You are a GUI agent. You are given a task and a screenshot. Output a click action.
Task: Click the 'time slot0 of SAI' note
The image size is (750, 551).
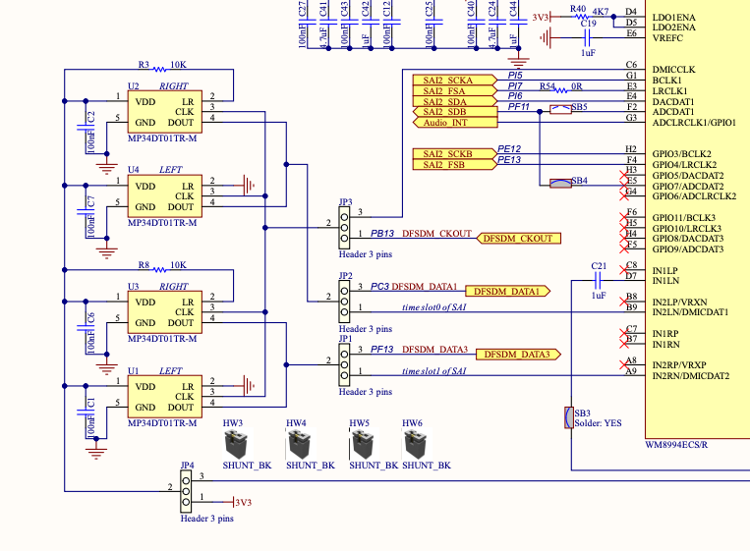[x=433, y=307]
